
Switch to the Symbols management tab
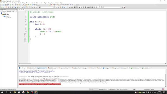click(x=9, y=11)
